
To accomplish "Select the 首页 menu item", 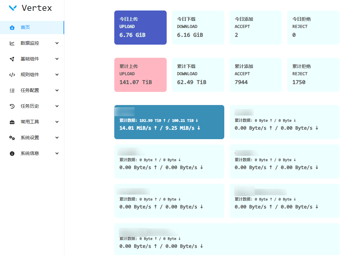I will click(x=26, y=28).
